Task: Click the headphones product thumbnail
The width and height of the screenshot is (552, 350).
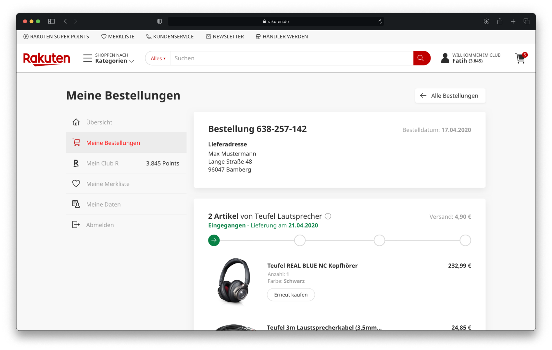Action: pyautogui.click(x=234, y=281)
